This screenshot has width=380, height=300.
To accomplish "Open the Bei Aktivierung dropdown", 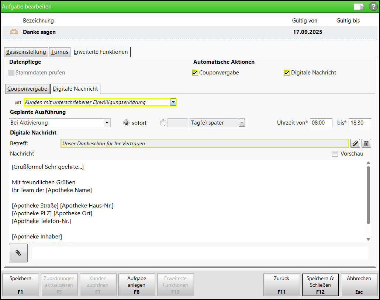I will (x=107, y=123).
